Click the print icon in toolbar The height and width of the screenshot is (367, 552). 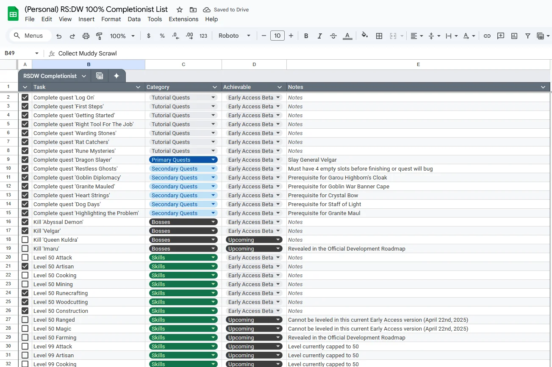click(86, 36)
